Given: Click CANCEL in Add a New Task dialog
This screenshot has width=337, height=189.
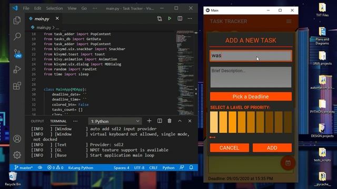Looking at the screenshot, I should tap(230, 148).
